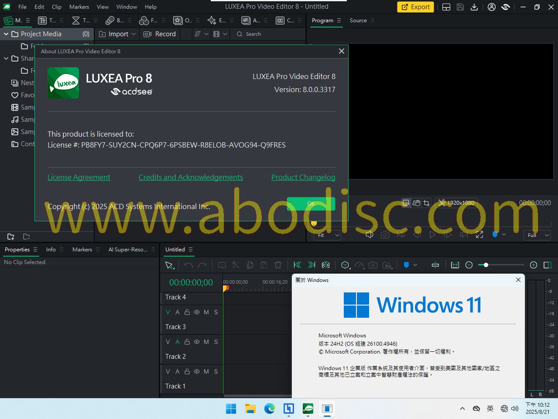558x419 pixels.
Task: Select the timeline selection arrow tool
Action: coord(169,265)
